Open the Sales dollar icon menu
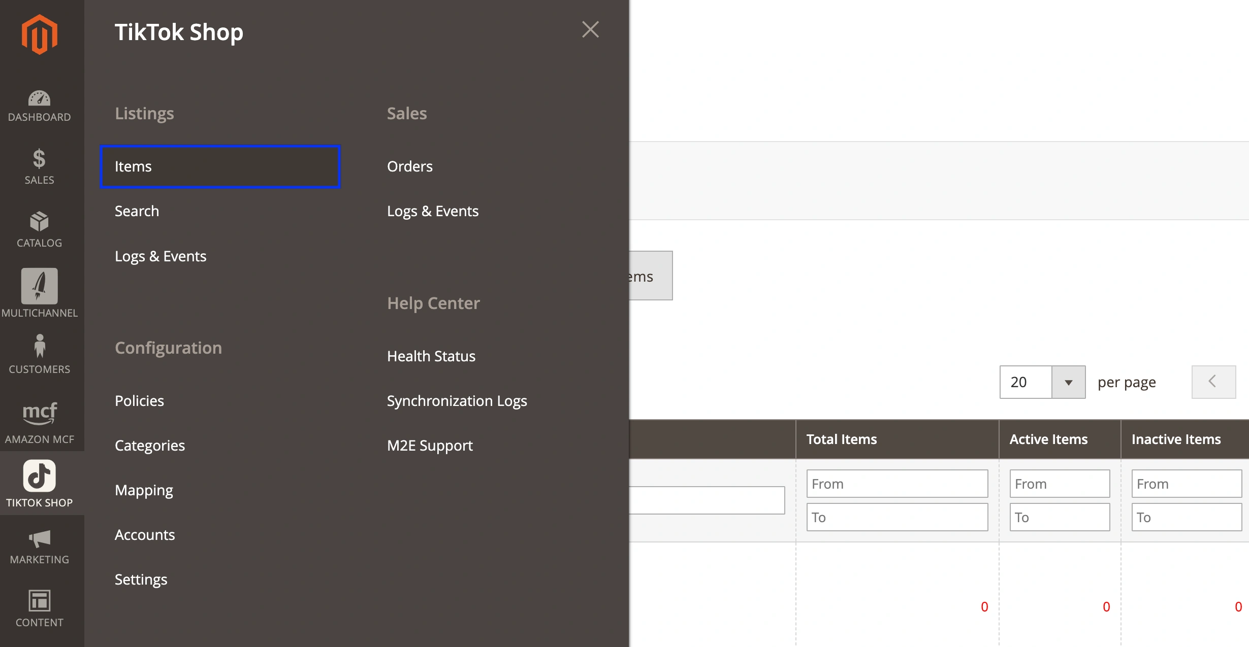The image size is (1249, 647). tap(40, 167)
